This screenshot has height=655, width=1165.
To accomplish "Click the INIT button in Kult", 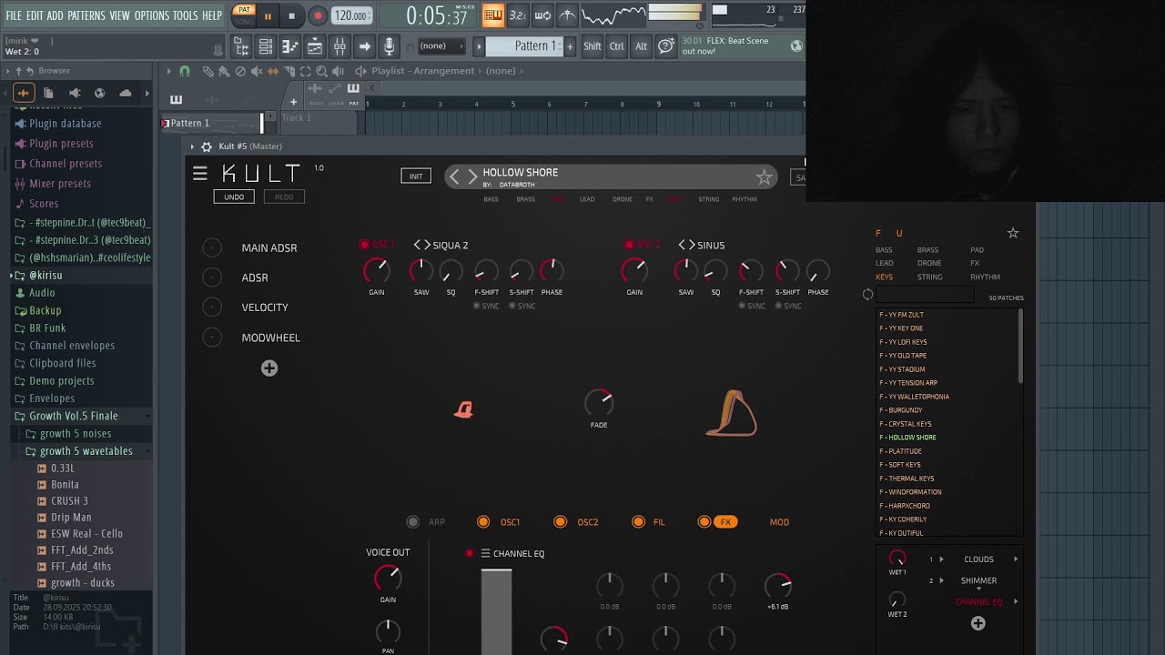I will [x=416, y=176].
